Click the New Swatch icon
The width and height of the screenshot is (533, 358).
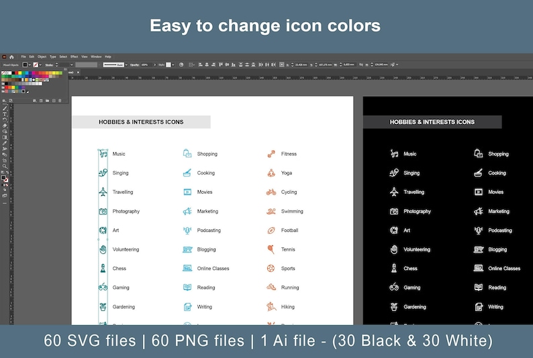[54, 101]
